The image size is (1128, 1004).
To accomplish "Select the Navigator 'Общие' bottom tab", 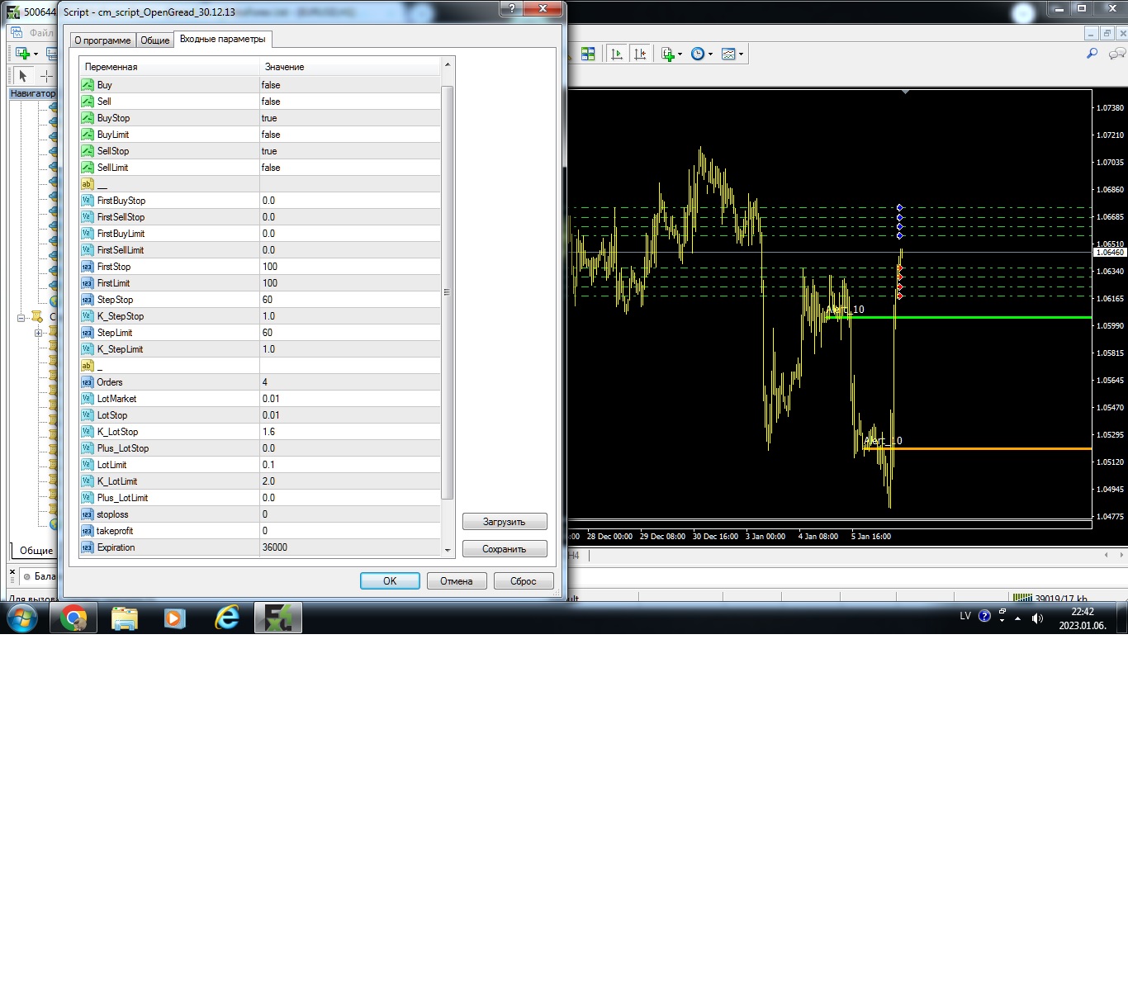I will pos(36,551).
